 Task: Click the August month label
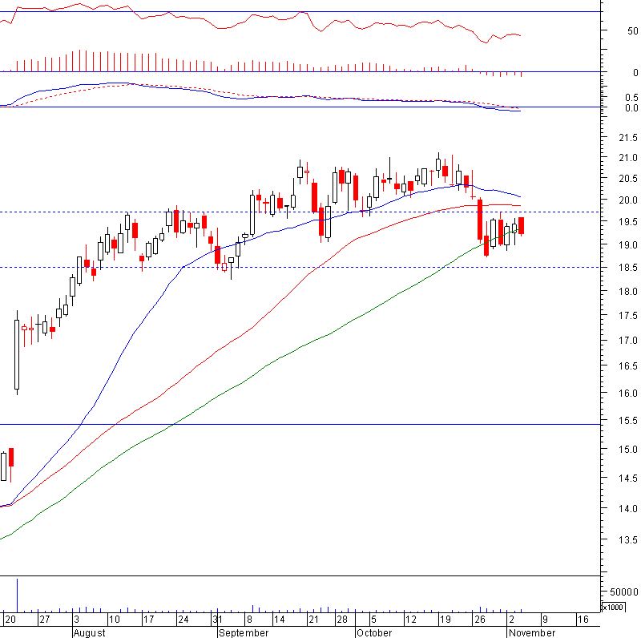click(x=89, y=633)
